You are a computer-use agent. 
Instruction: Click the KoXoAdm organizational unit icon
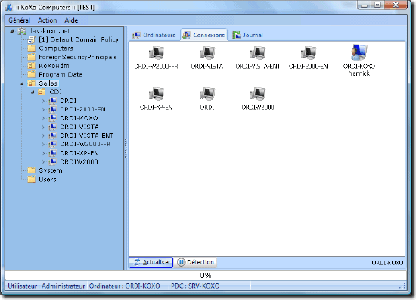(x=32, y=66)
